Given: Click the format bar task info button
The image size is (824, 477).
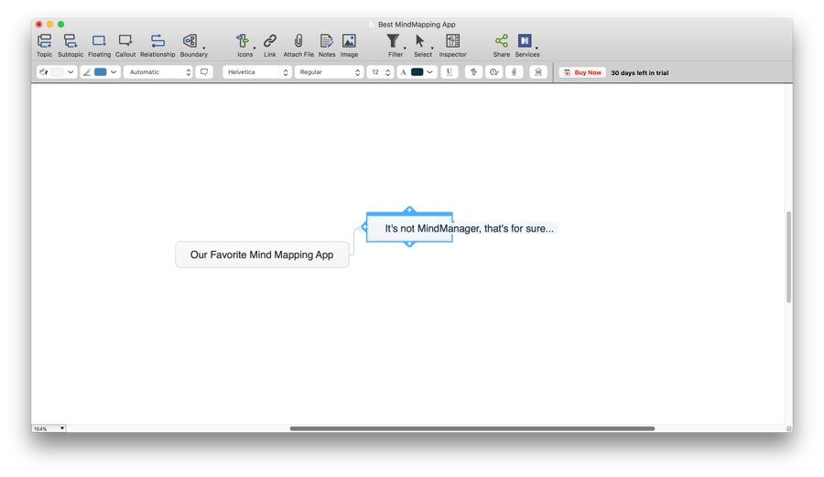Looking at the screenshot, I should [494, 72].
